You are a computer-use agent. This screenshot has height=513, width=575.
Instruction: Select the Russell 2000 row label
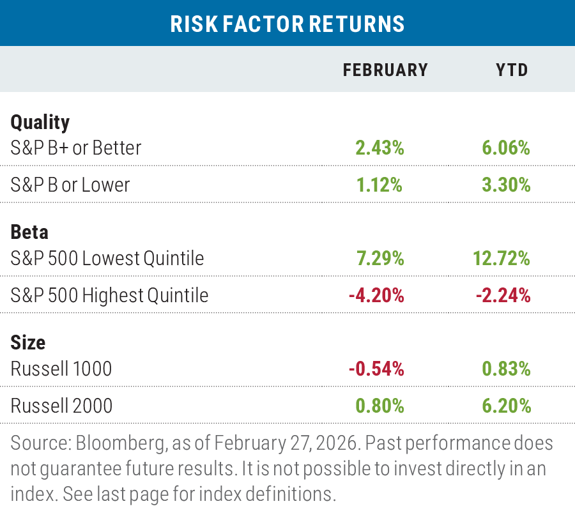pos(62,406)
